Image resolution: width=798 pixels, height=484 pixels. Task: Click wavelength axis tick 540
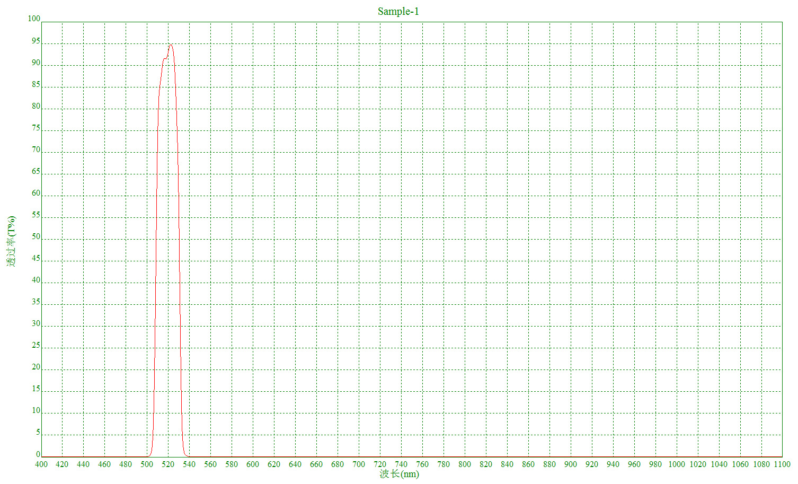tap(189, 464)
